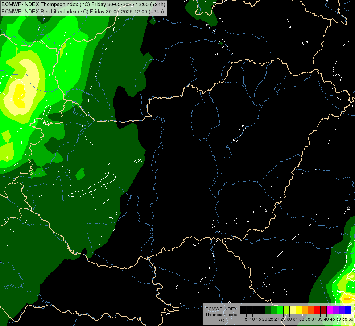The height and width of the screenshot is (326, 355).
Task: Select the dark green 20–25 legend swatch
Action: (x=268, y=310)
